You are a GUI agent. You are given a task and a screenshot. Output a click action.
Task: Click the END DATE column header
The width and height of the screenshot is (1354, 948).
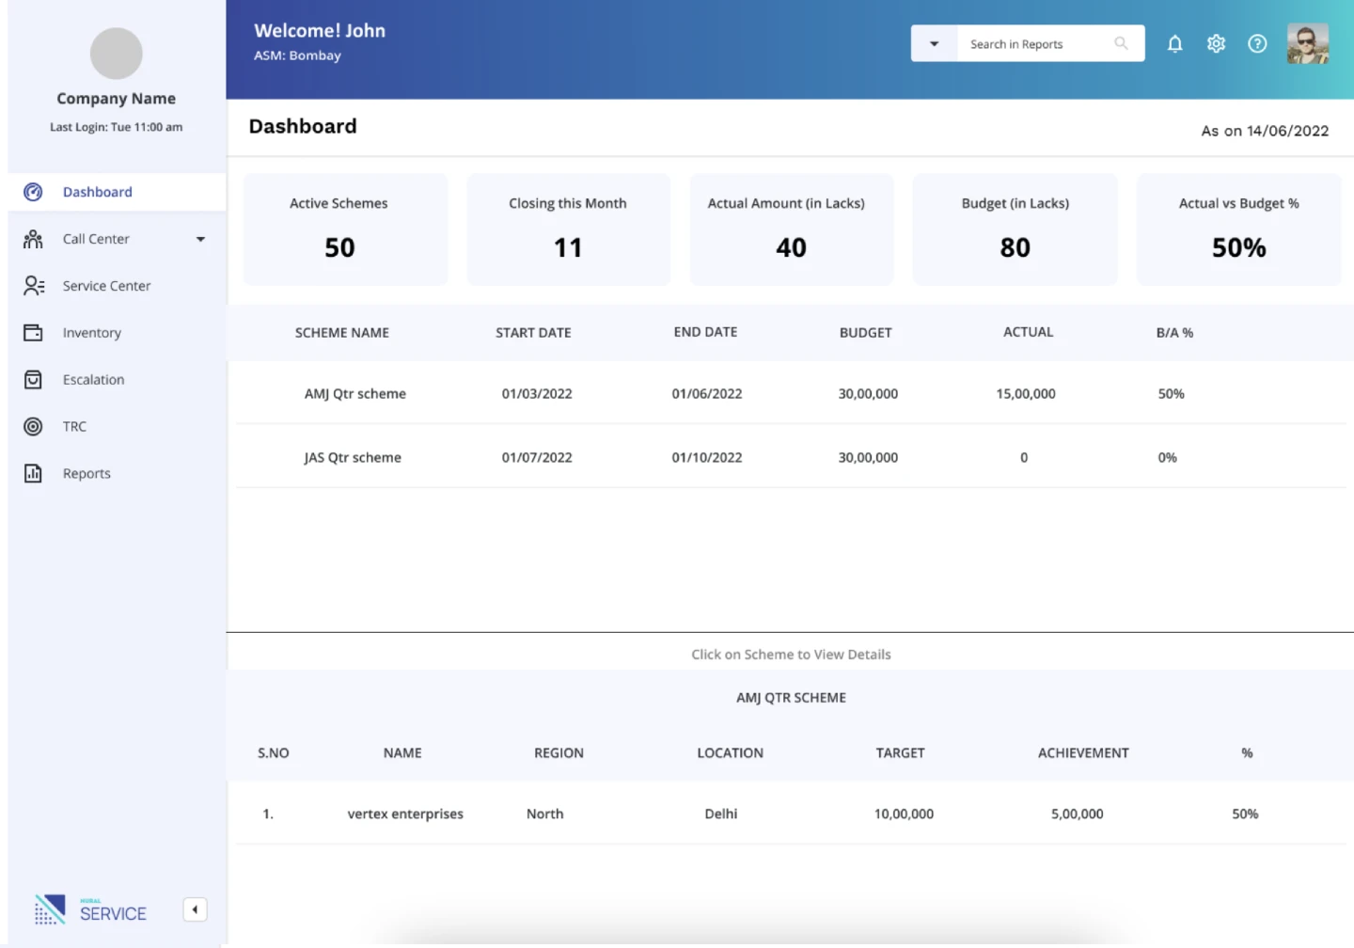coord(705,332)
